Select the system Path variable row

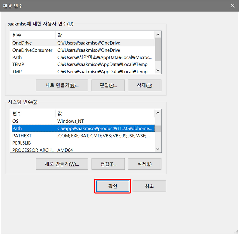pyautogui.click(x=83, y=128)
